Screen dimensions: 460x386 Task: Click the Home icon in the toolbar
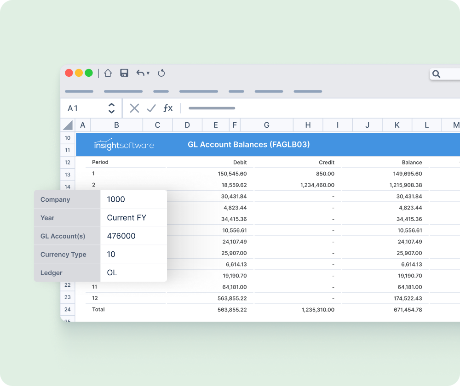pyautogui.click(x=108, y=73)
